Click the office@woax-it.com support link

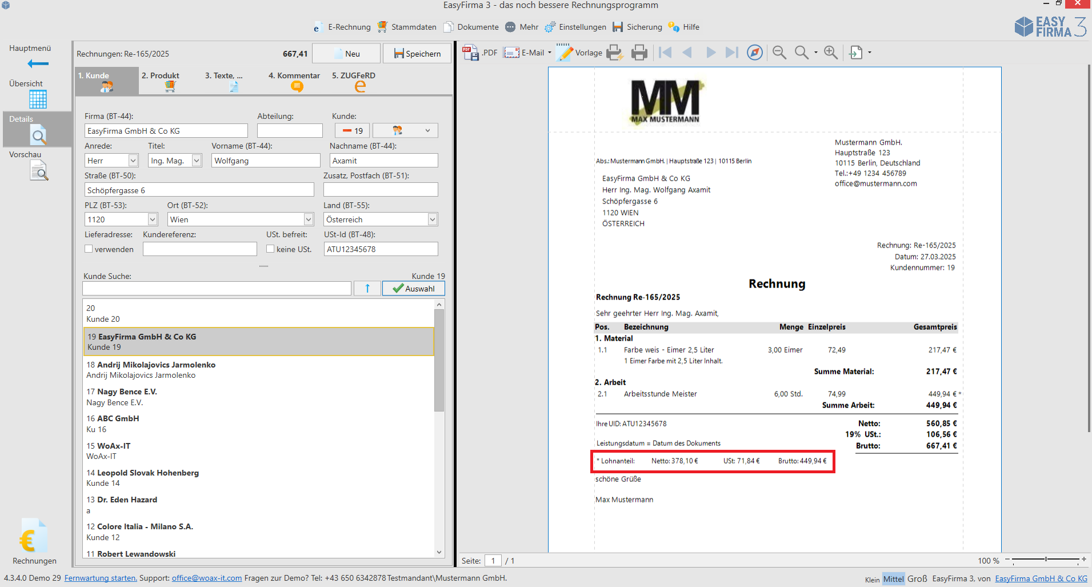coord(207,578)
